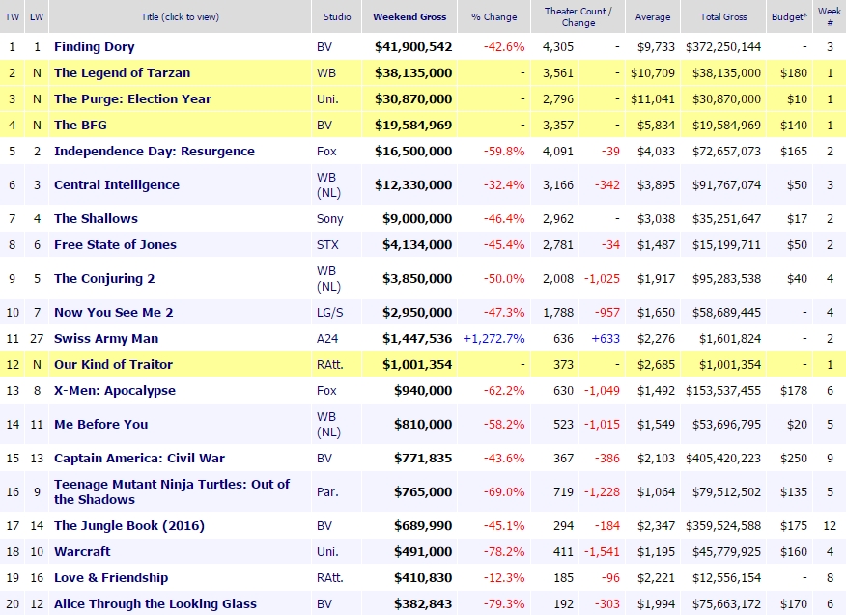The width and height of the screenshot is (846, 615).
Task: Sort by Title column header
Action: pos(180,16)
